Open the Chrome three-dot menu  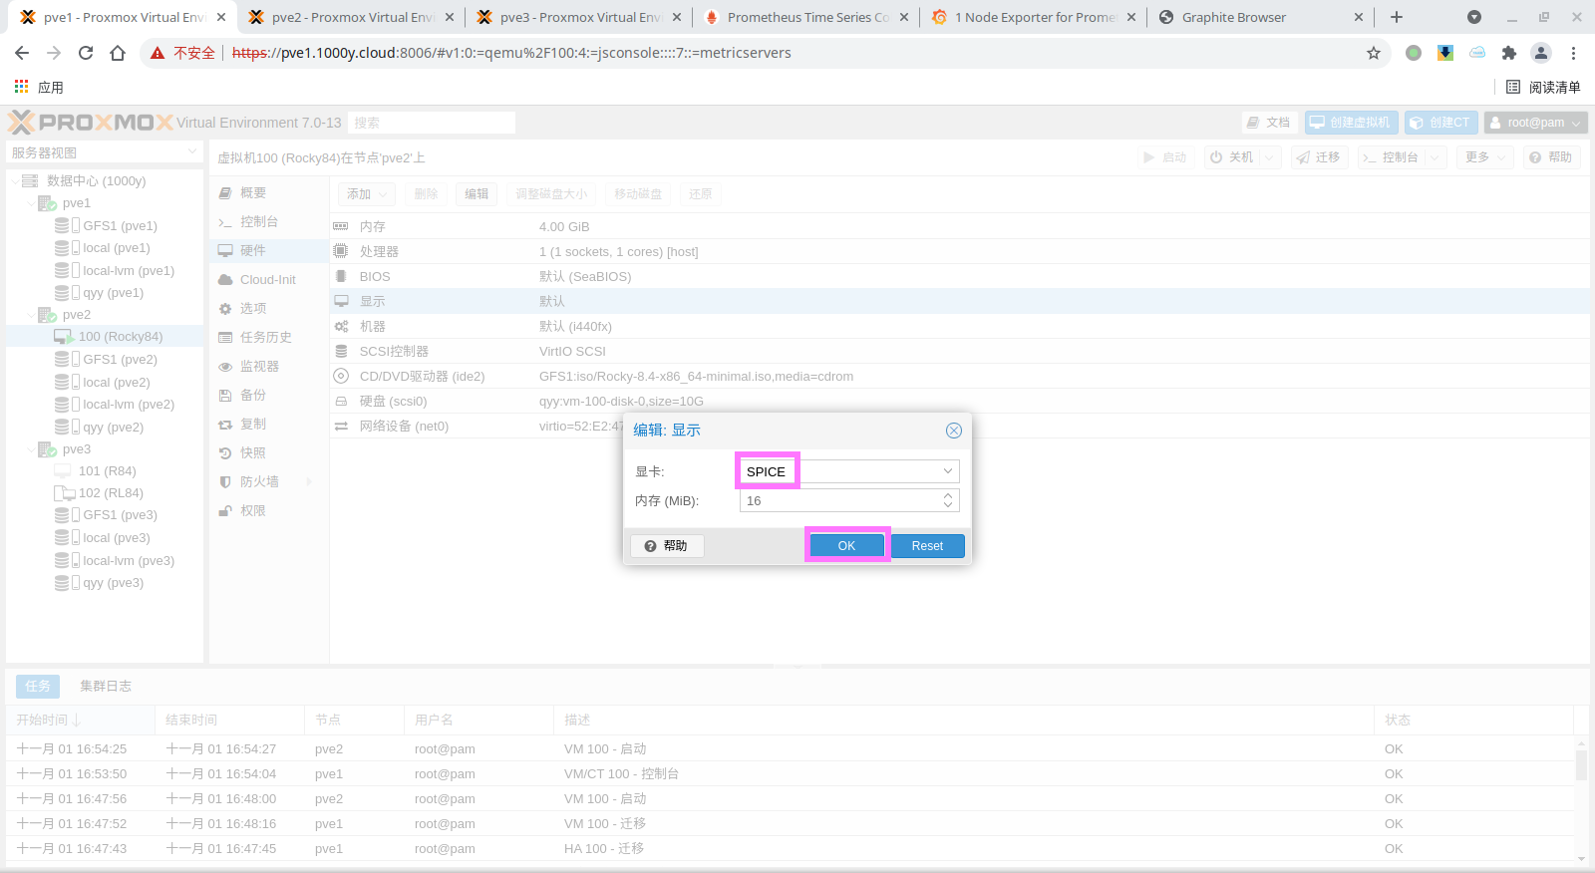[x=1574, y=53]
